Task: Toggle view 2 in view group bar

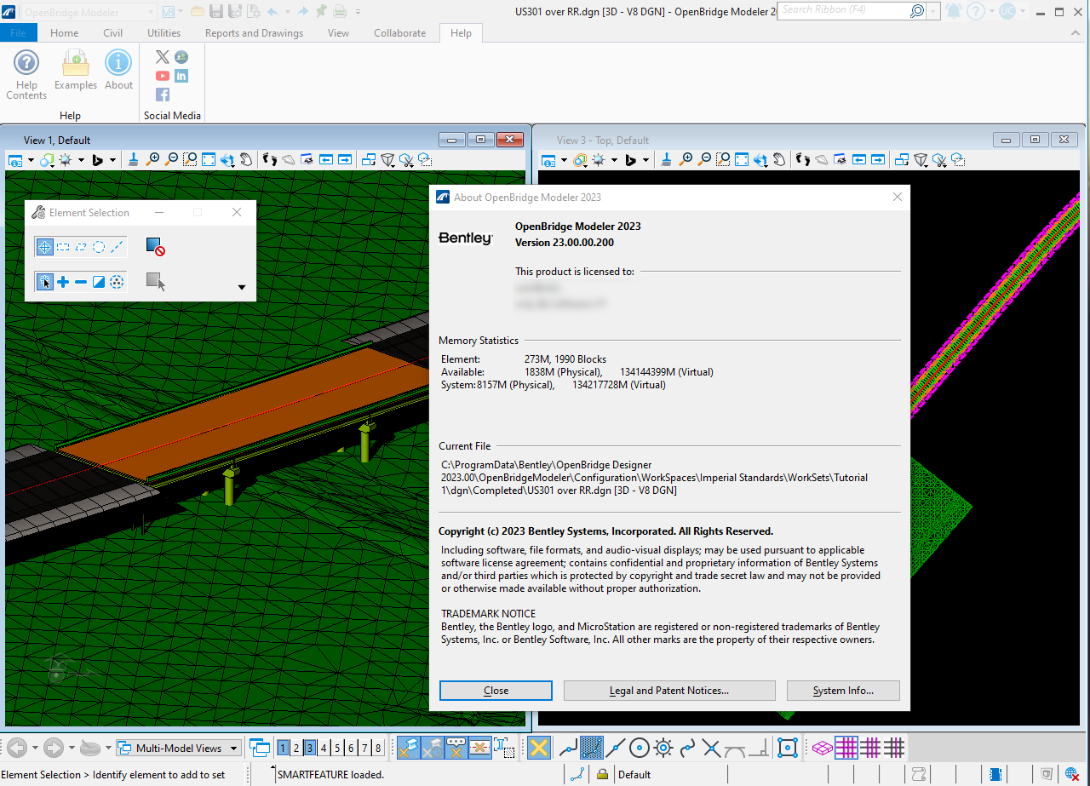Action: (296, 749)
